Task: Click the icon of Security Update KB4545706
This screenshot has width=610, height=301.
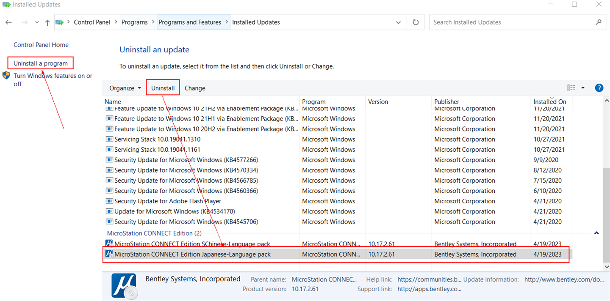Action: (109, 222)
